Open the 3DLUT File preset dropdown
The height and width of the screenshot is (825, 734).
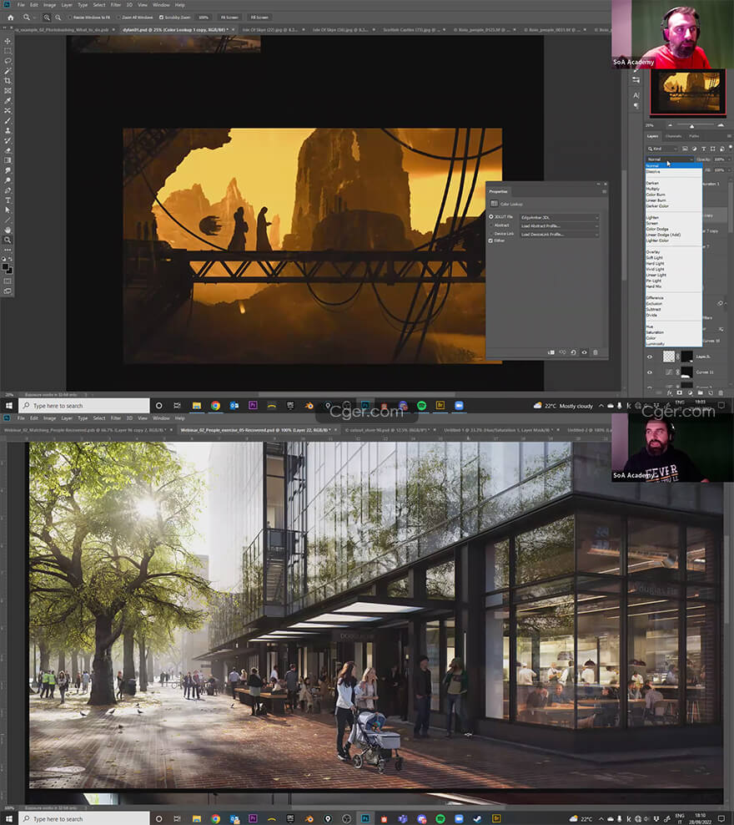[x=559, y=217]
